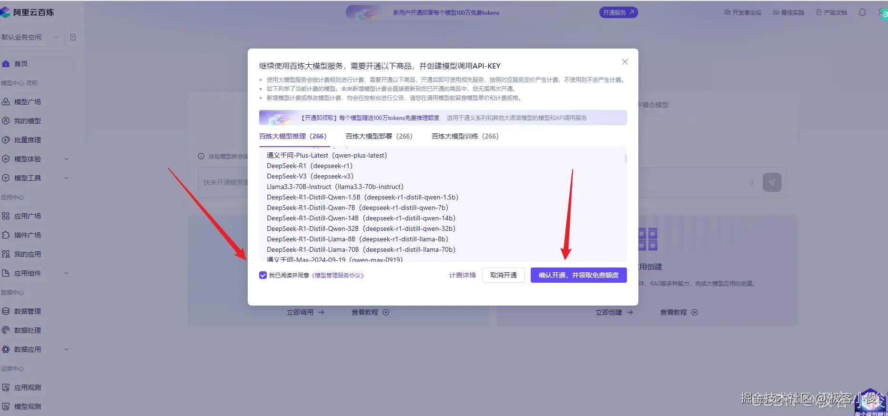Select Llama3.3-70B-Instruct list row

[335, 187]
